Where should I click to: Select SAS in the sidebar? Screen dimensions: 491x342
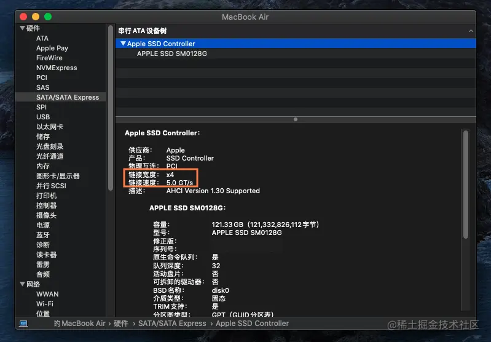42,87
